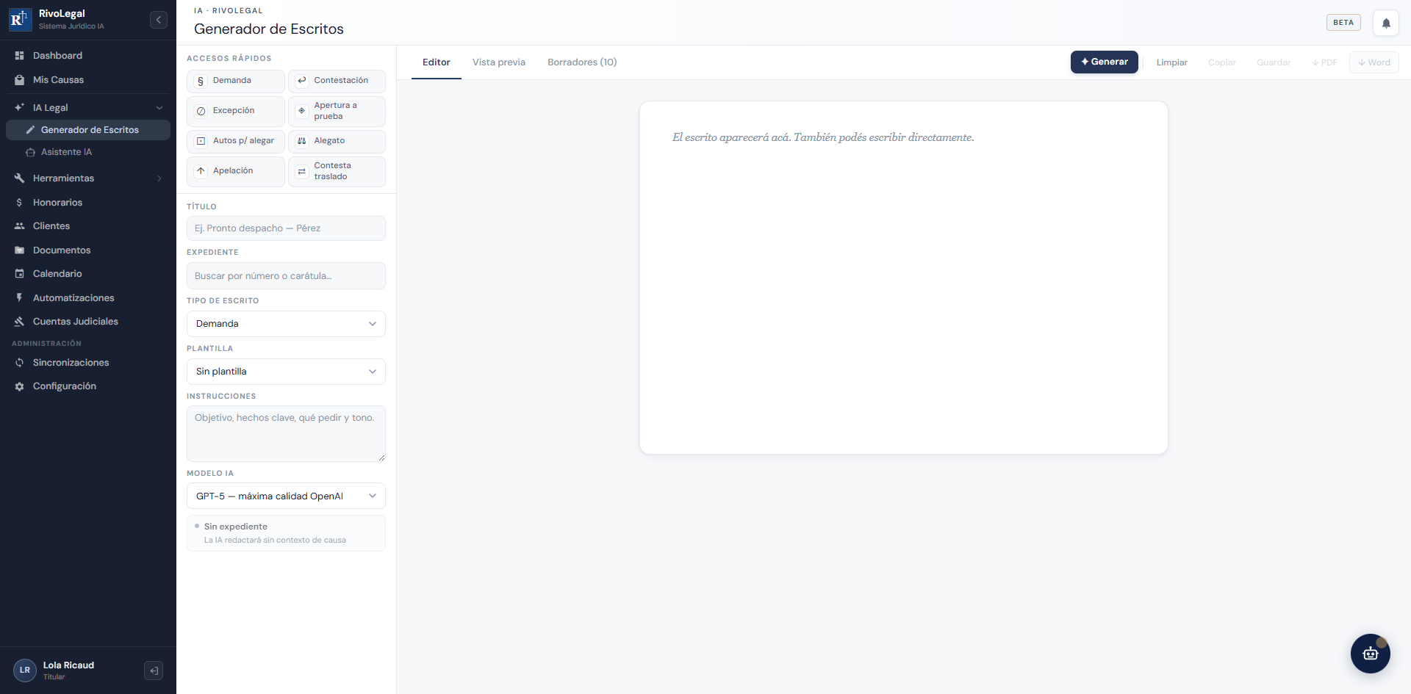This screenshot has height=694, width=1411.
Task: Choose the Alegato quick access shortcut
Action: click(337, 141)
